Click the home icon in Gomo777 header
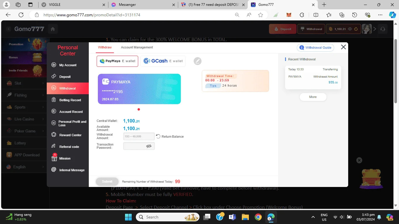399x224 pixels. point(53,29)
